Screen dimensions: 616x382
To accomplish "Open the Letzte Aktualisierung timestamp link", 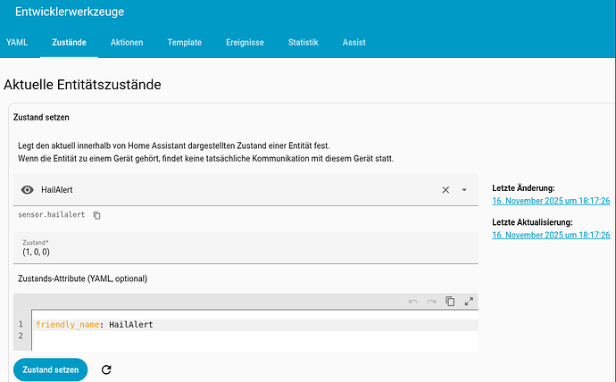I will [551, 235].
